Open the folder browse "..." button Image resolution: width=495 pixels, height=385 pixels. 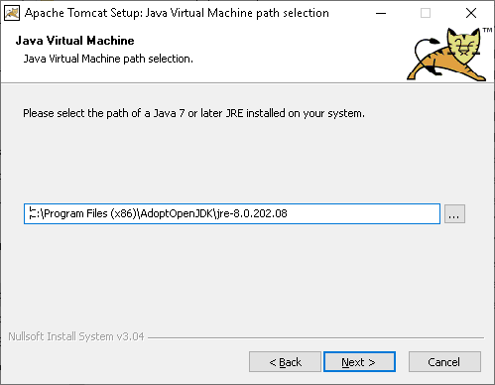(454, 213)
